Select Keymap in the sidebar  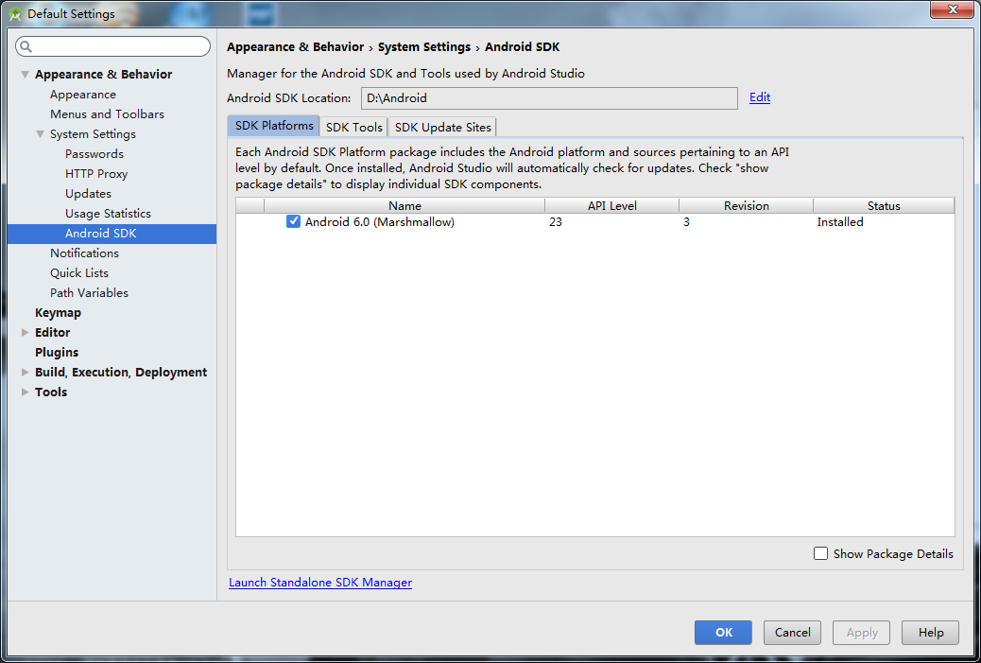point(59,312)
